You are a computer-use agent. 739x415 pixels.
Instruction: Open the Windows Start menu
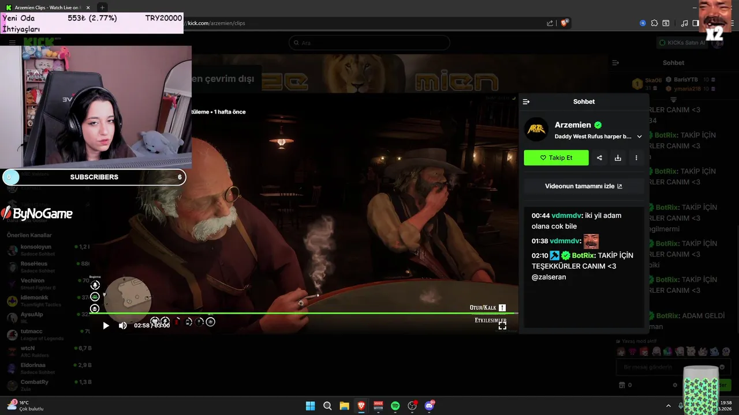(x=310, y=406)
